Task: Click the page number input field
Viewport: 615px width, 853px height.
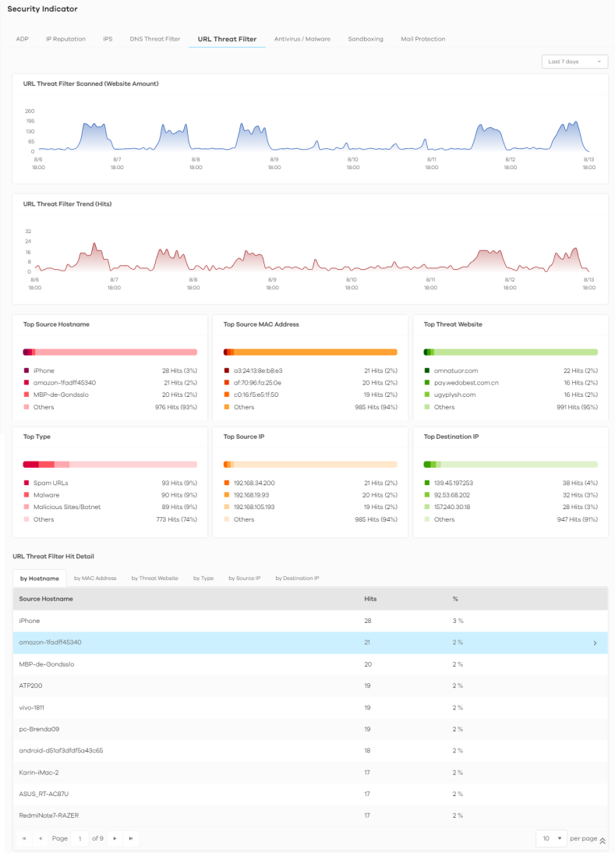Action: 80,838
